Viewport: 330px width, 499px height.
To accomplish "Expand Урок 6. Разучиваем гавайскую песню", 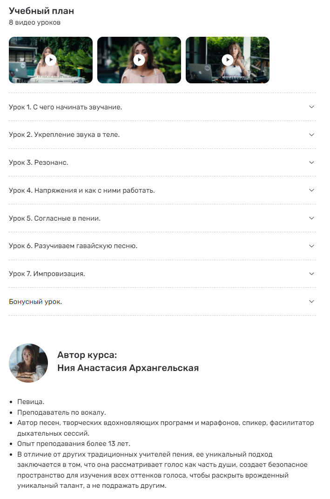I will click(x=311, y=247).
